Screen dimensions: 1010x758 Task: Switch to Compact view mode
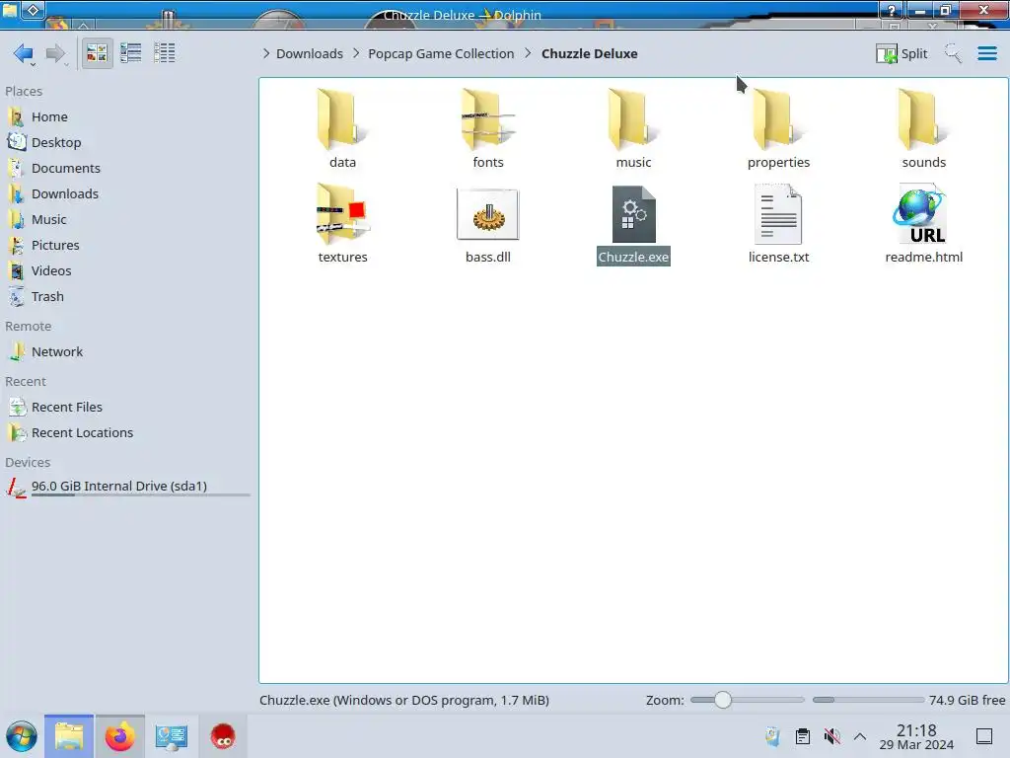[x=131, y=53]
